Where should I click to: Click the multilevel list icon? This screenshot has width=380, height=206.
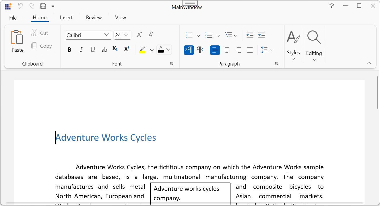[228, 35]
